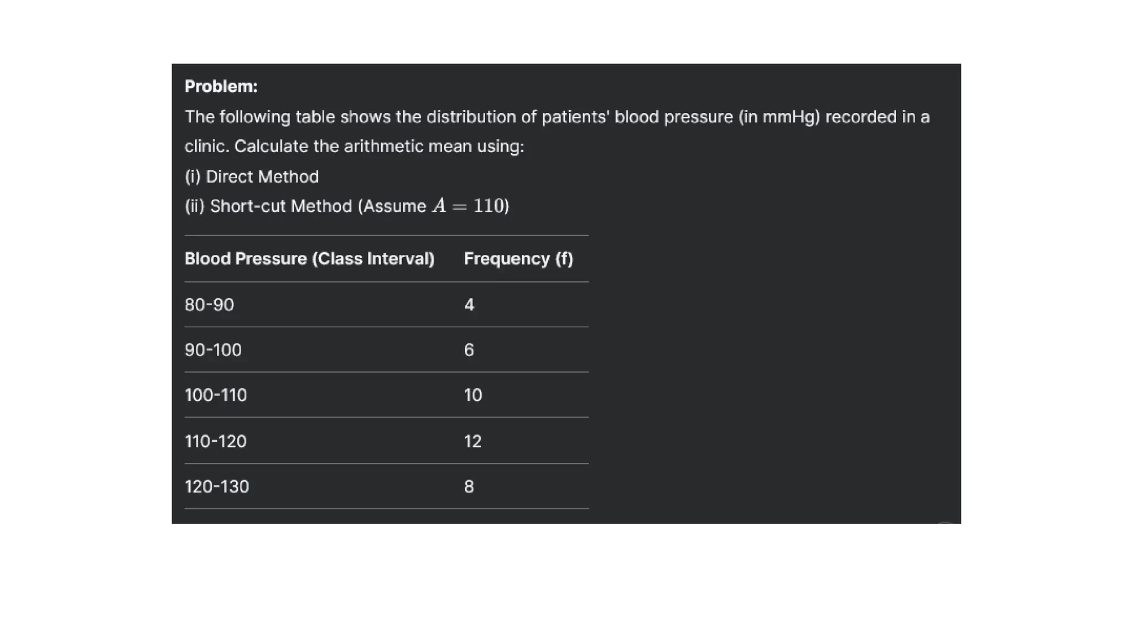The image size is (1133, 637).
Task: Select the 90-100 class interval cell
Action: 213,350
